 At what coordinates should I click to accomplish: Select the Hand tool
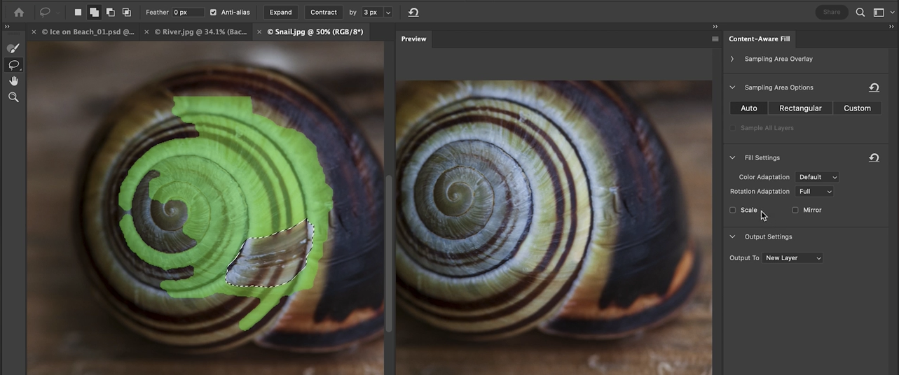13,81
